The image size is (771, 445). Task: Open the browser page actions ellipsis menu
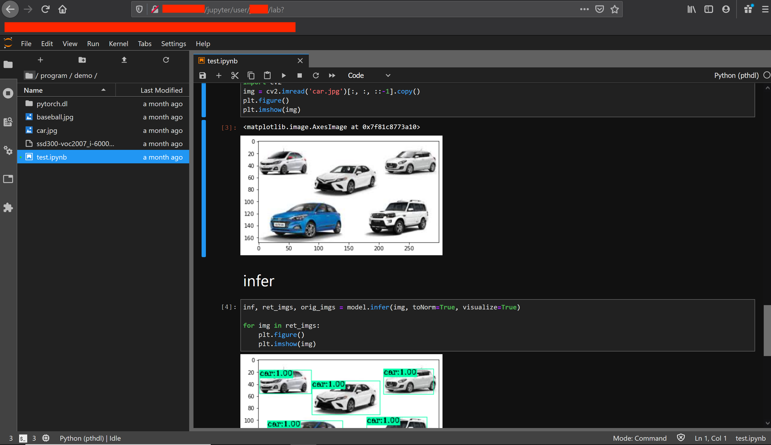(584, 9)
